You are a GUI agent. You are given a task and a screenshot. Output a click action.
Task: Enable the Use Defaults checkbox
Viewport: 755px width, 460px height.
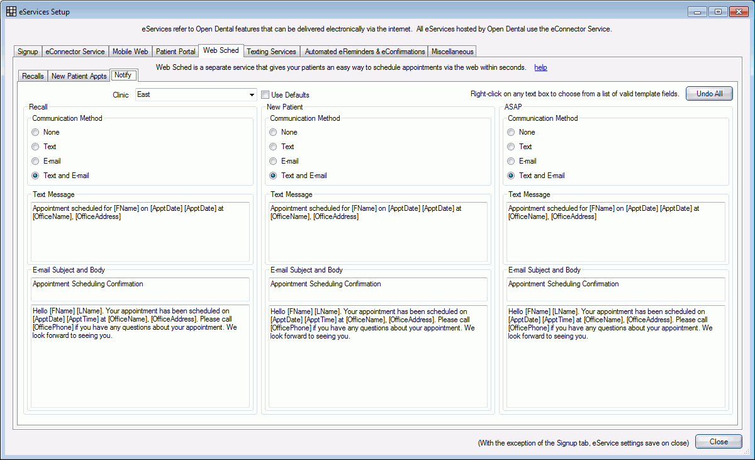coord(266,95)
